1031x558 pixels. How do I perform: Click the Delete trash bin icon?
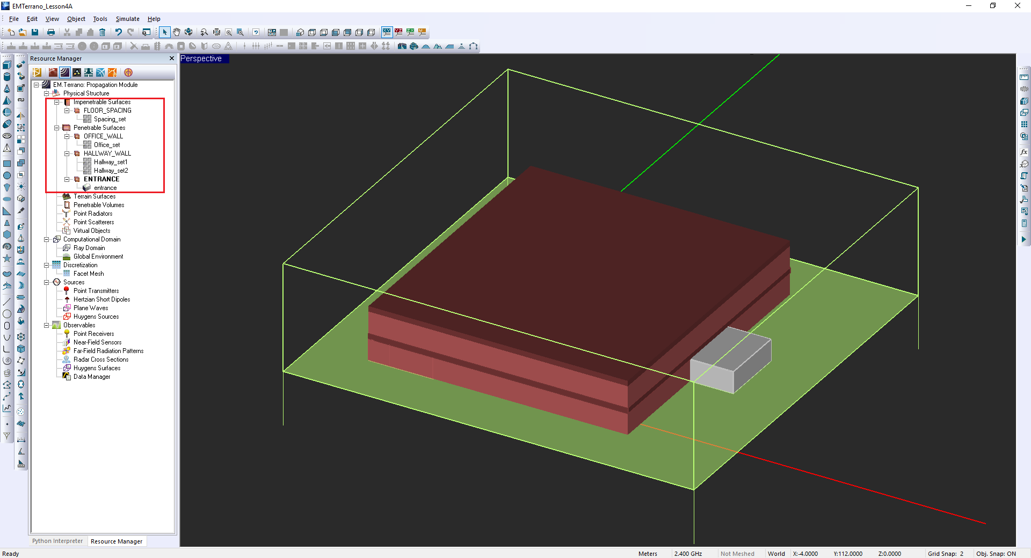point(102,32)
